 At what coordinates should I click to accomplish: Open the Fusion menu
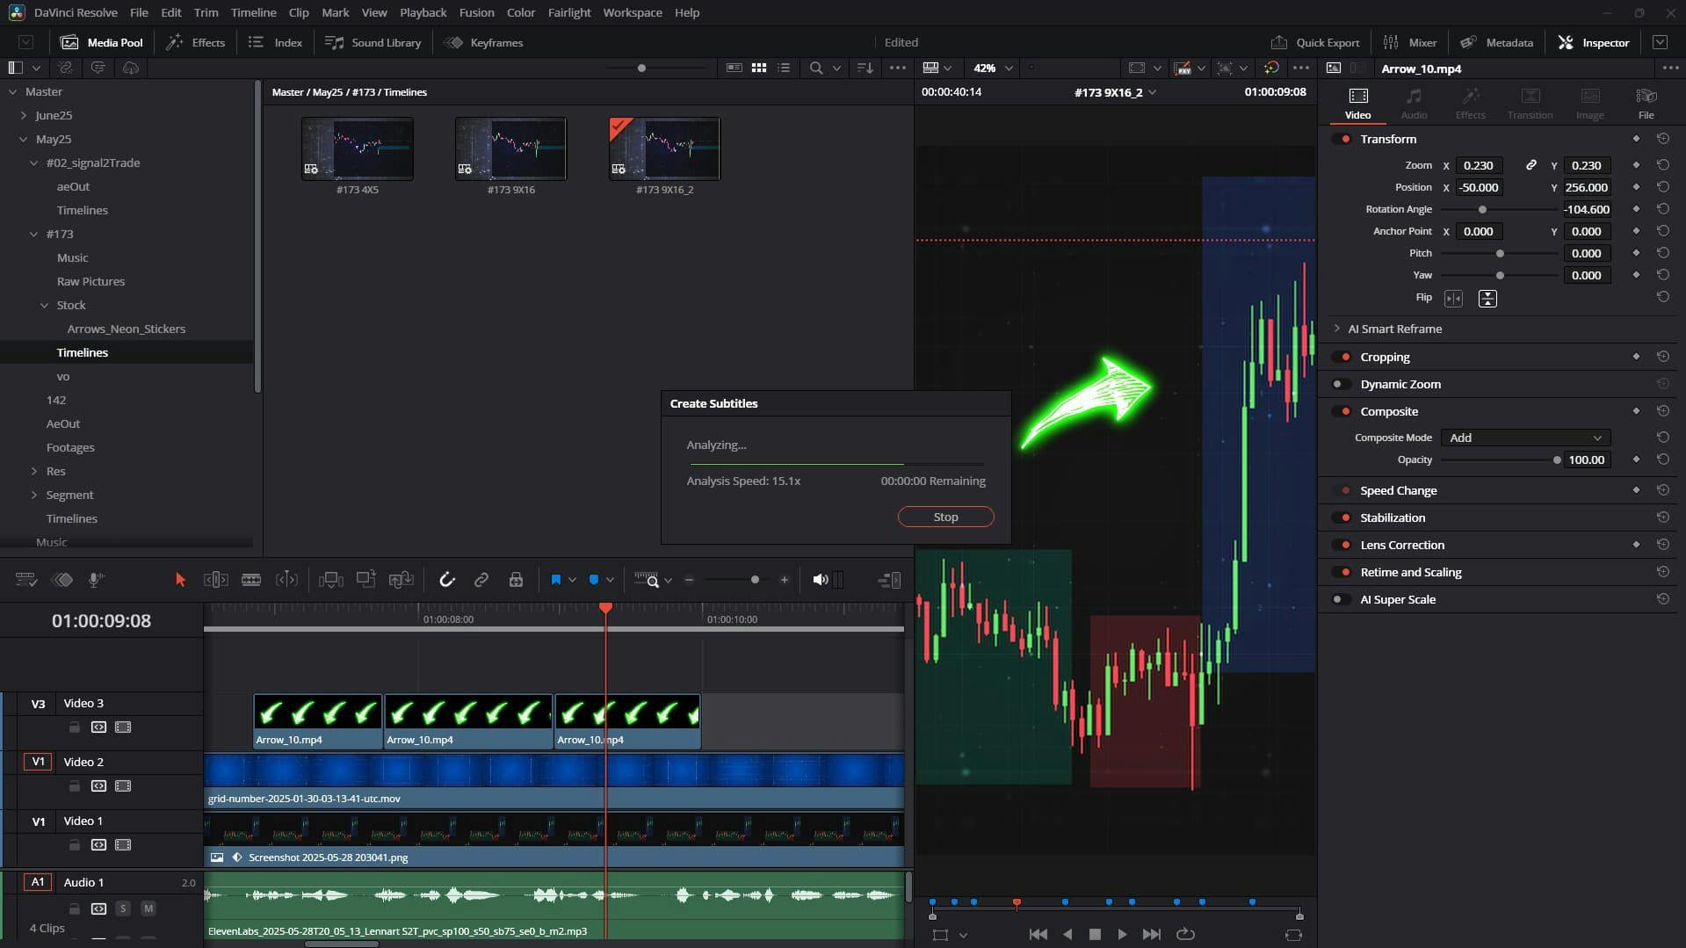point(476,12)
